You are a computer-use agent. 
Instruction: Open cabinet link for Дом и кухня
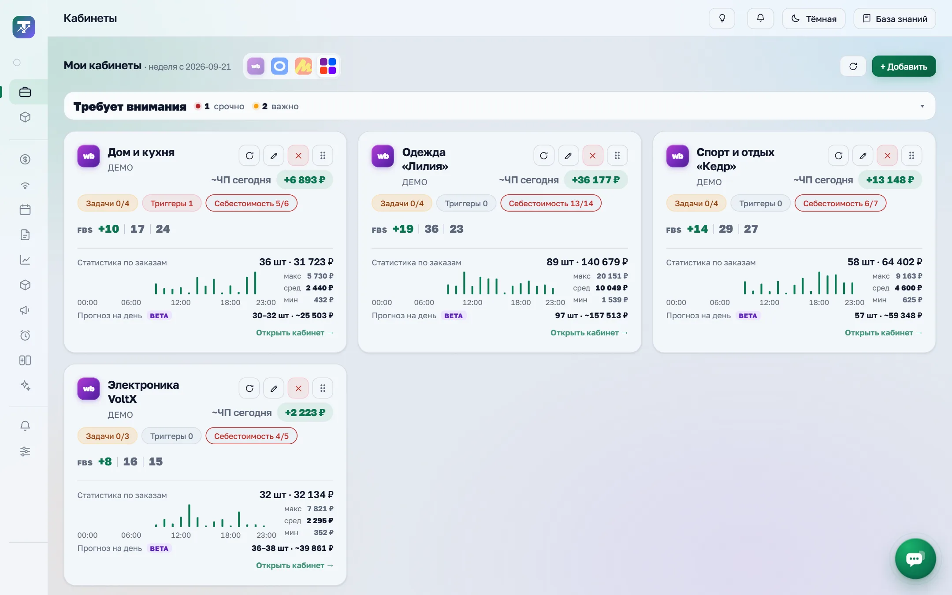294,333
